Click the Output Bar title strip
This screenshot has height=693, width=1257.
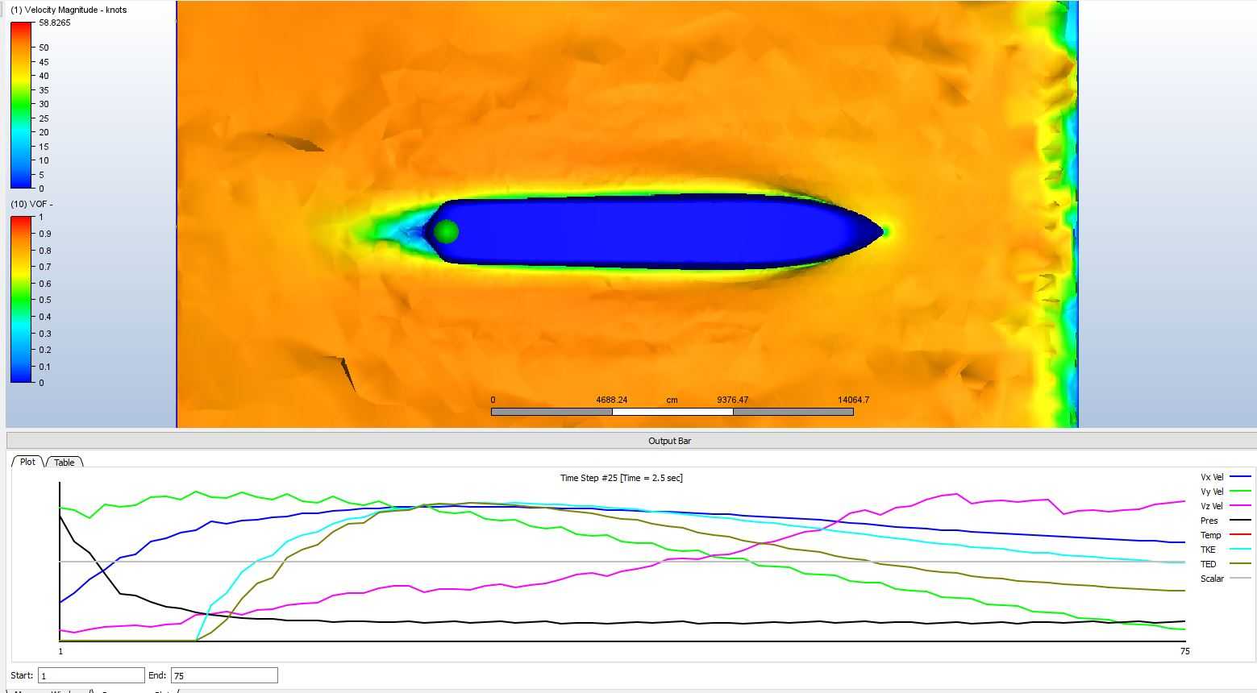tap(631, 441)
